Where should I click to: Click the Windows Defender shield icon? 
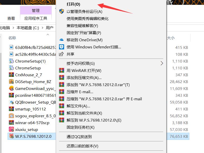pyautogui.click(x=62, y=47)
